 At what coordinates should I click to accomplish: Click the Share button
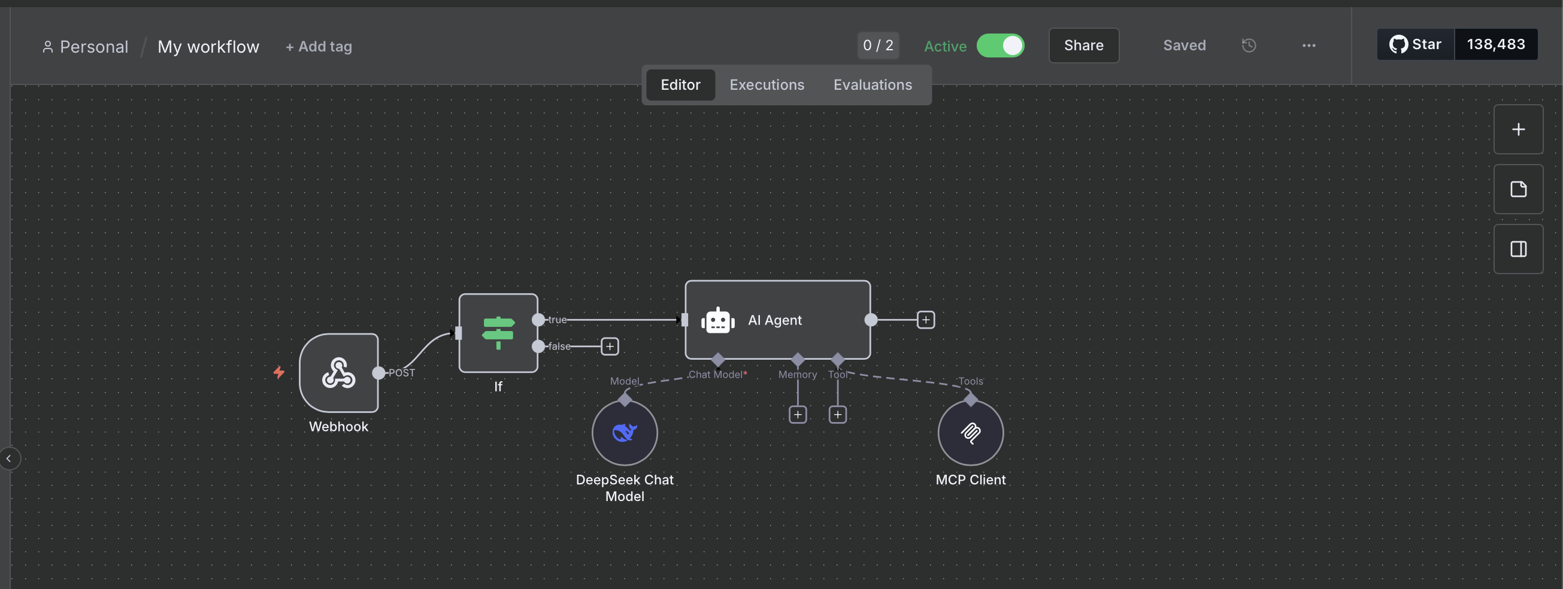(x=1084, y=45)
